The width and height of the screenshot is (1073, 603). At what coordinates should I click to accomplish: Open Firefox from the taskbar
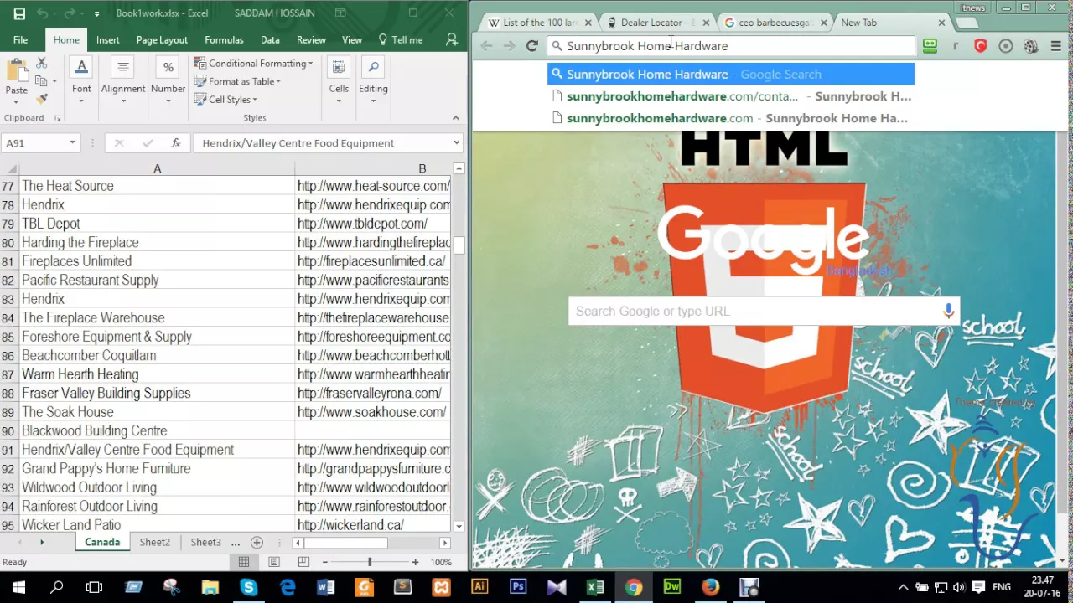coord(711,587)
